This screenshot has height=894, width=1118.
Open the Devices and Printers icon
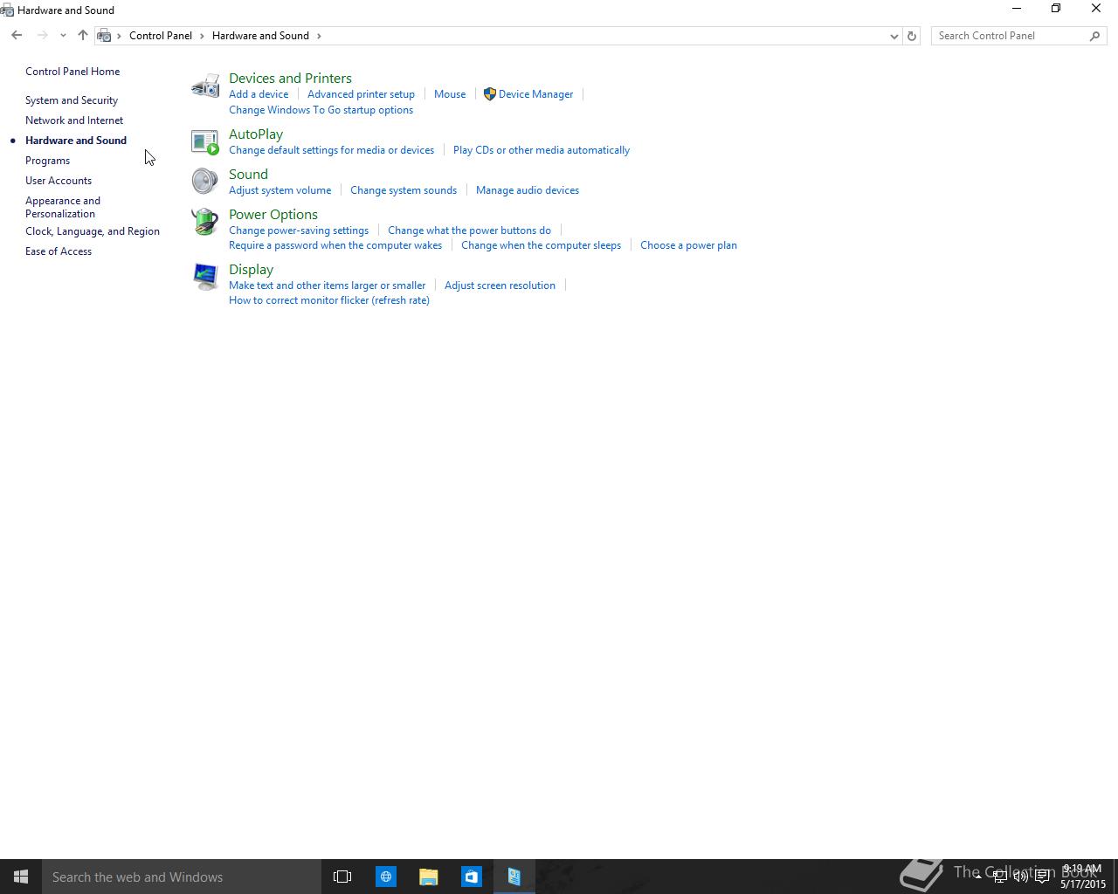pyautogui.click(x=205, y=86)
